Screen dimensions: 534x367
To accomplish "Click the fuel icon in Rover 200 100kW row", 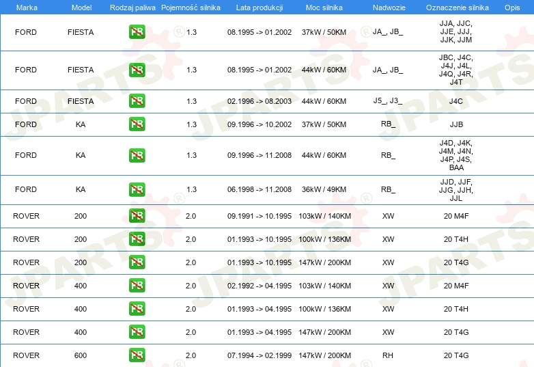I will [137, 239].
